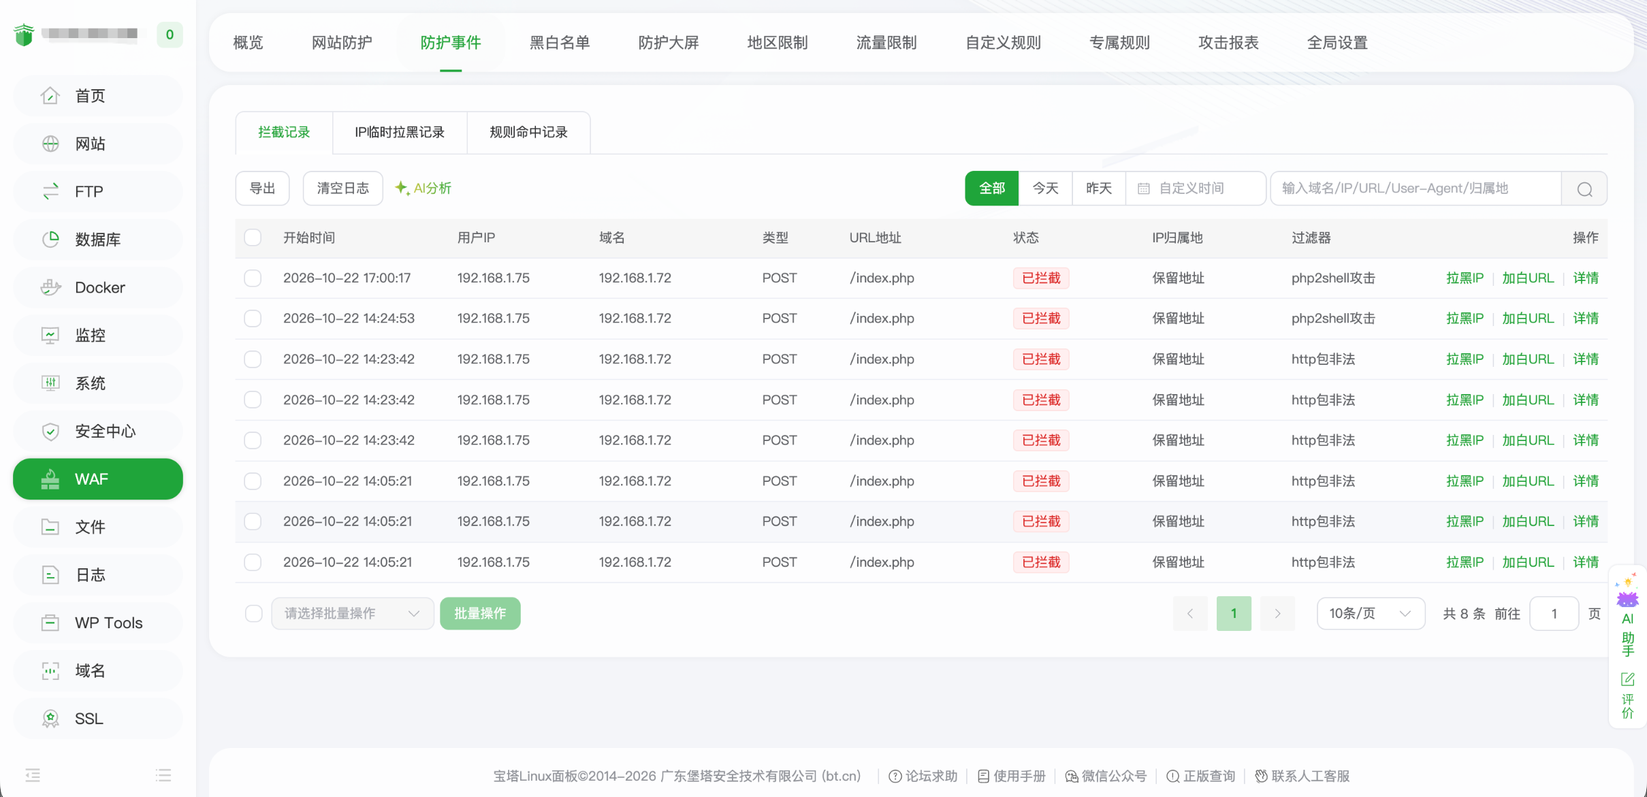Click the 域名 domain icon
Image resolution: width=1647 pixels, height=797 pixels.
[50, 670]
